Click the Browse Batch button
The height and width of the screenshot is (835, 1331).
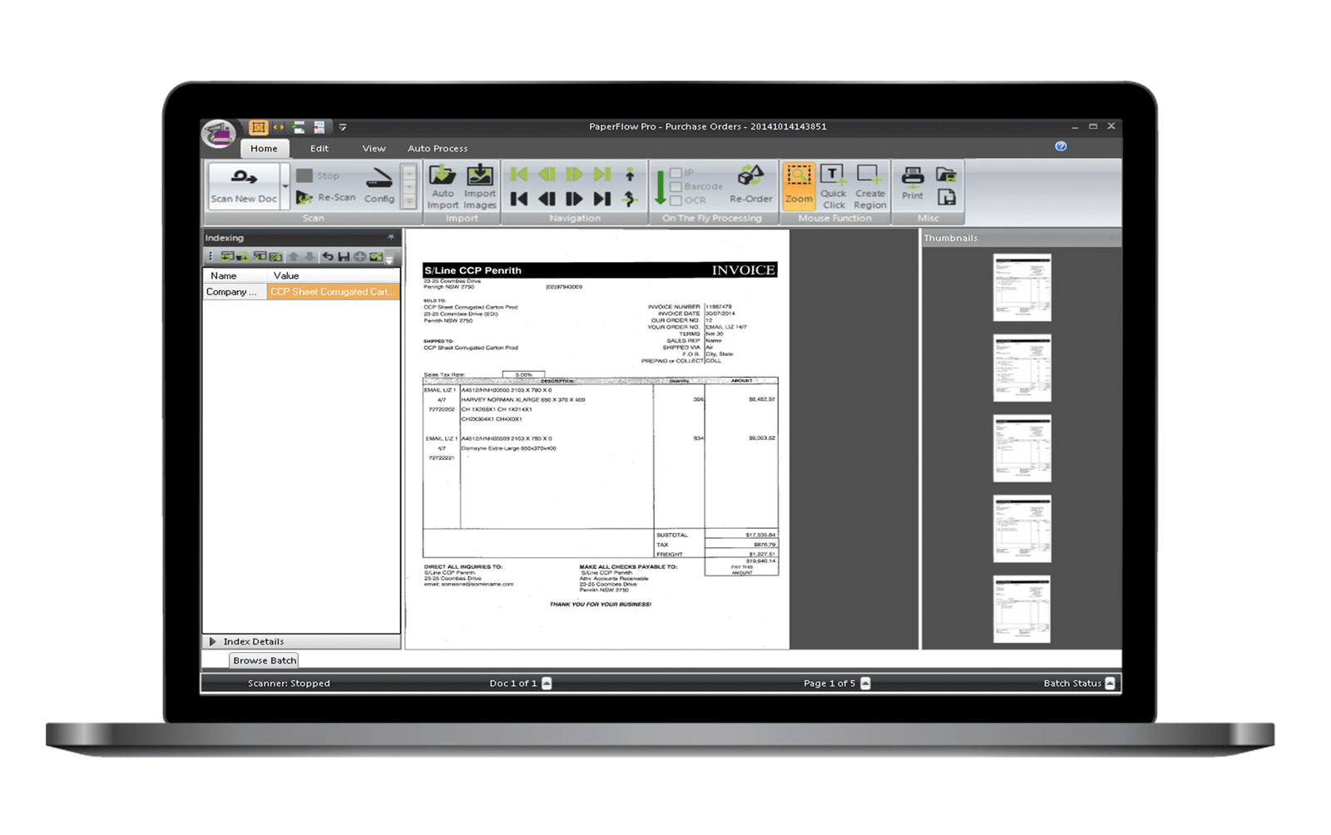coord(265,660)
